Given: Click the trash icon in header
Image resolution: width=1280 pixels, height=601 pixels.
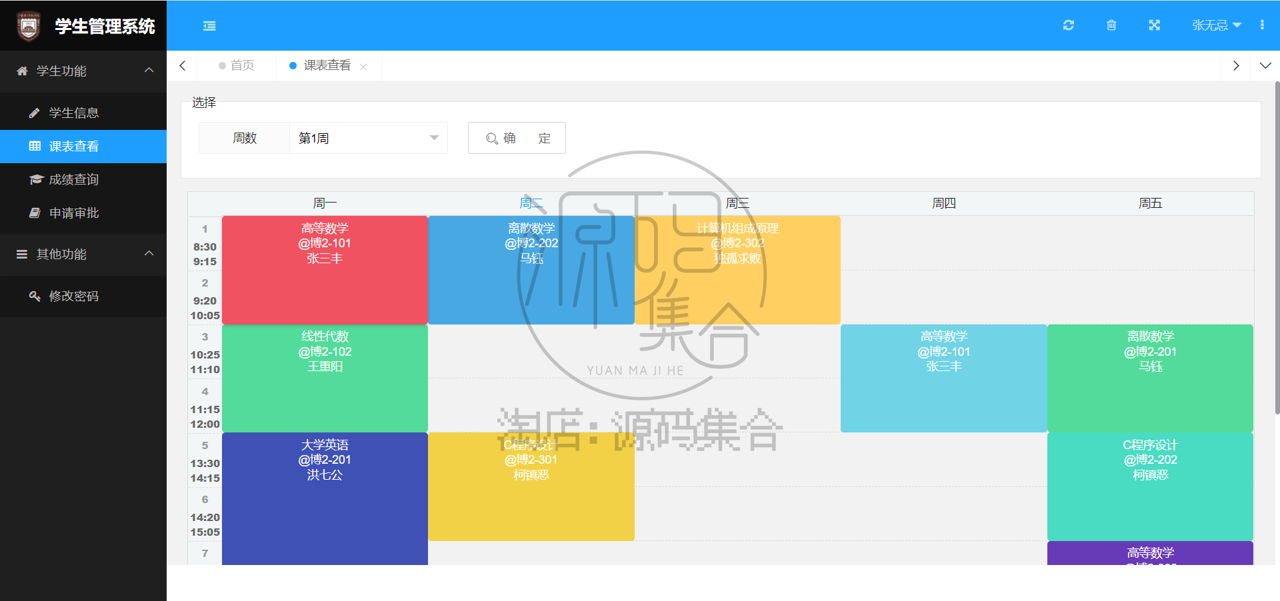Looking at the screenshot, I should point(1111,25).
